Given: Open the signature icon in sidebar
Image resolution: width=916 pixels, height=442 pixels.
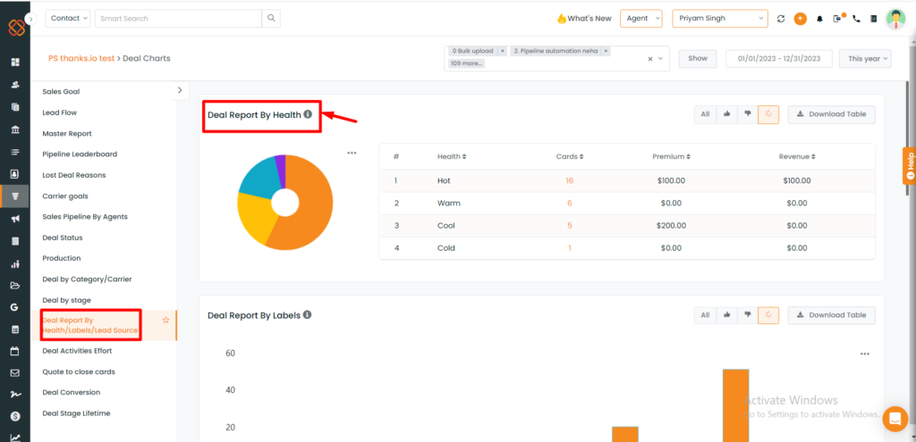Looking at the screenshot, I should tap(15, 395).
